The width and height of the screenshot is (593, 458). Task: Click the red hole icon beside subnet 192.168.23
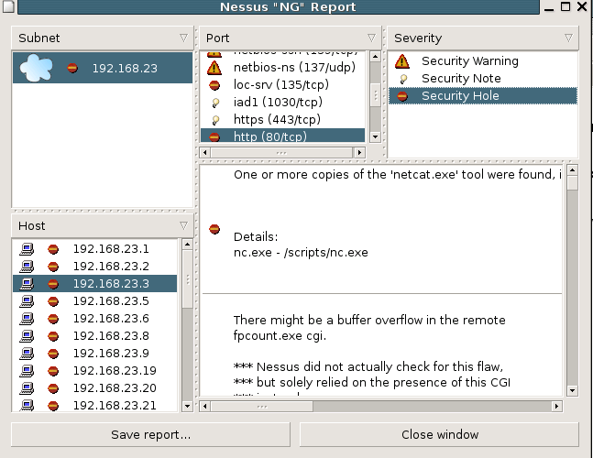(x=72, y=68)
